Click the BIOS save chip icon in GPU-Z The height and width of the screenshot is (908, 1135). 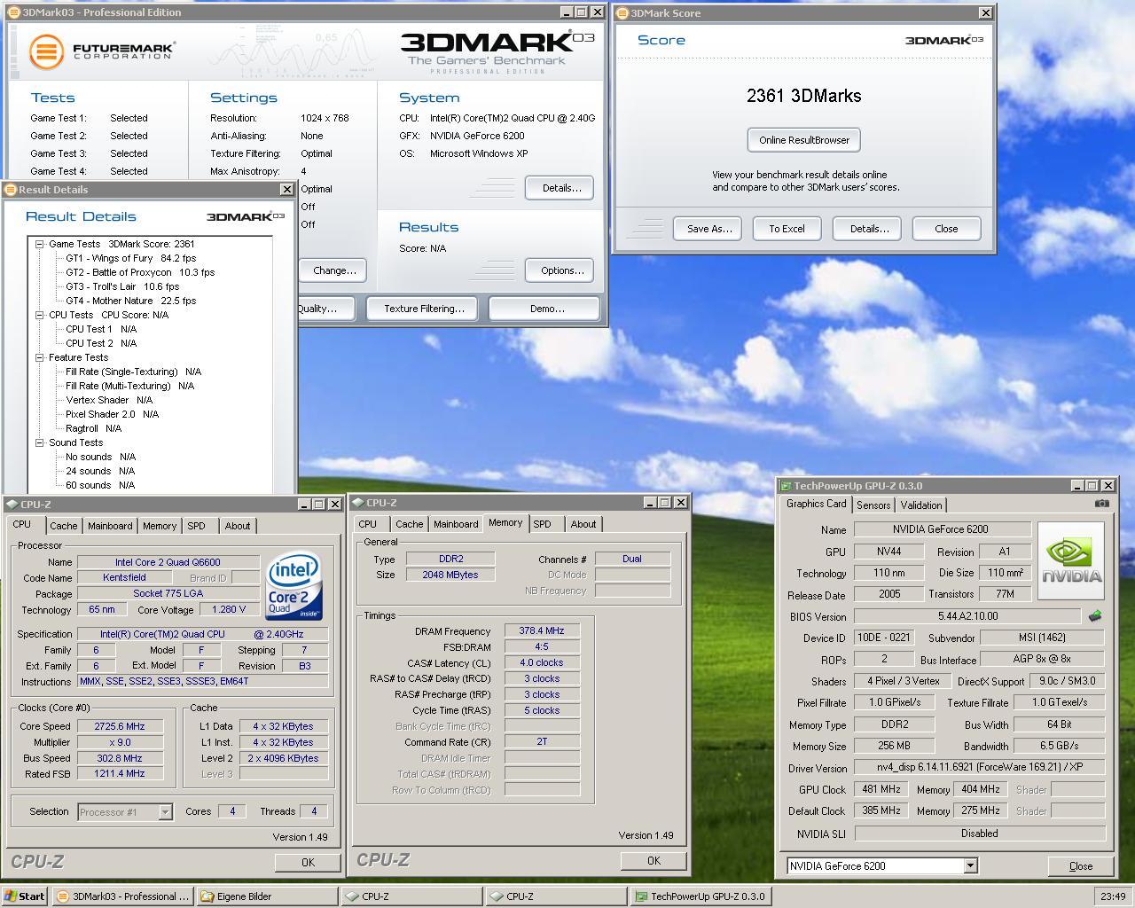pos(1095,615)
